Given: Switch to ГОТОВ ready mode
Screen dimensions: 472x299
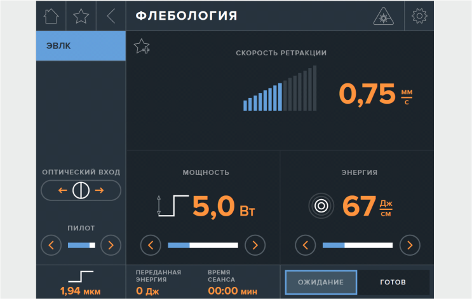Looking at the screenshot, I should 393,282.
